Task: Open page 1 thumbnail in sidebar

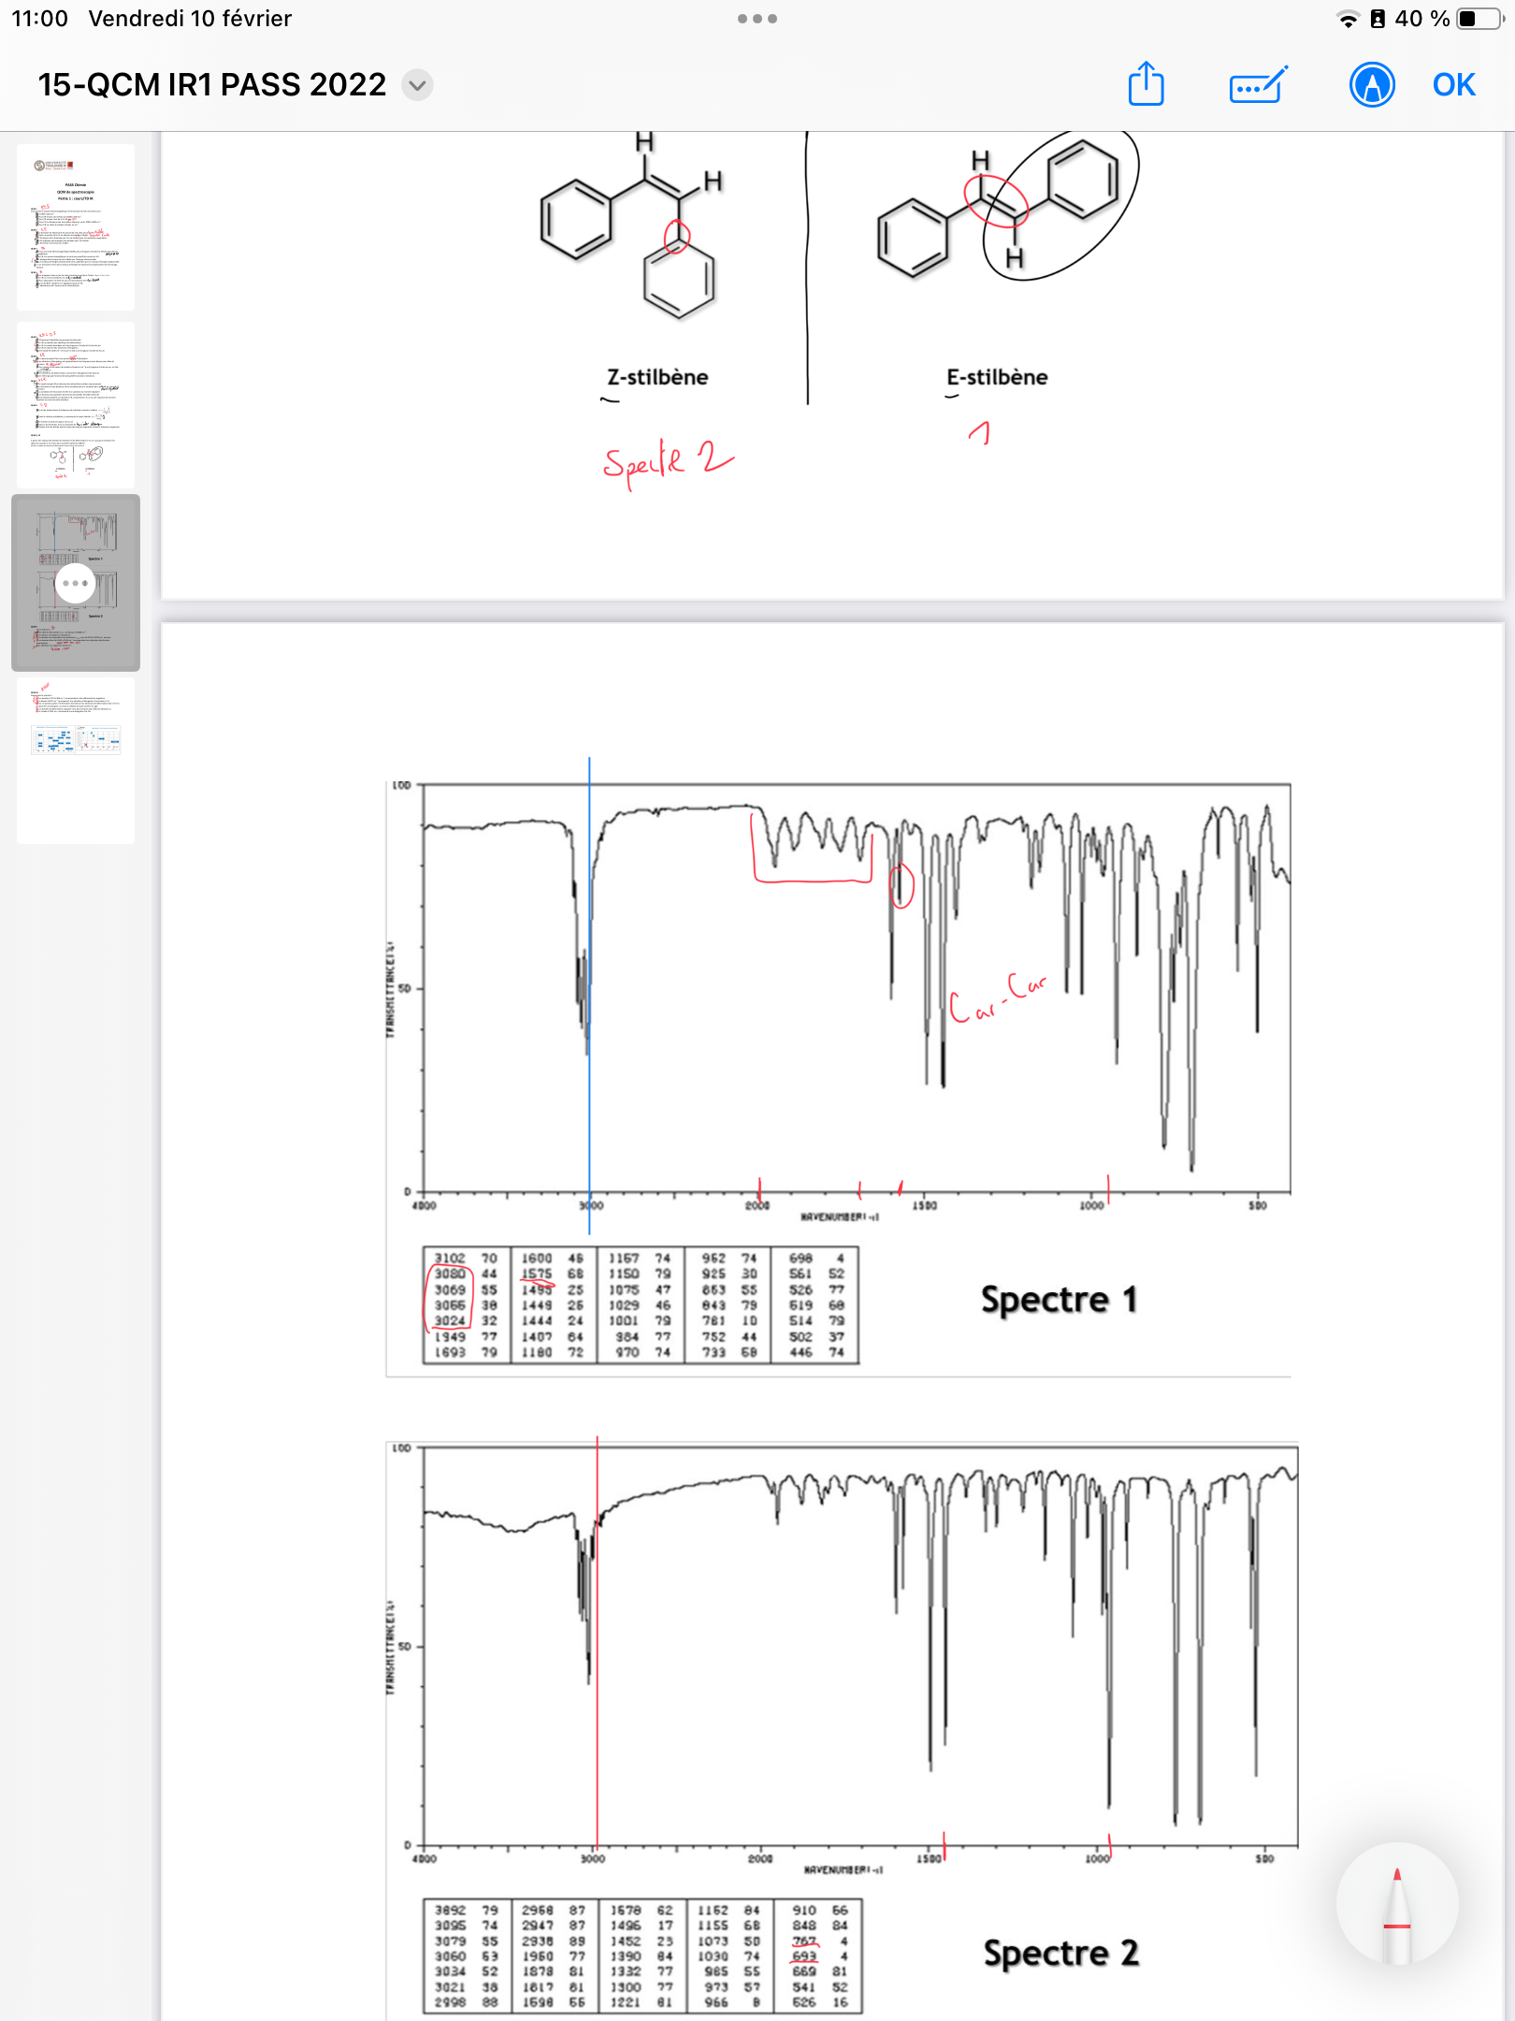Action: [x=76, y=227]
